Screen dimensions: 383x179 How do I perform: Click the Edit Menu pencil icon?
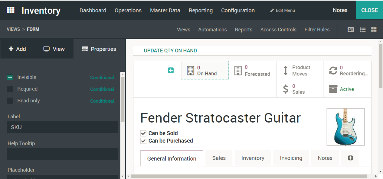(x=272, y=10)
